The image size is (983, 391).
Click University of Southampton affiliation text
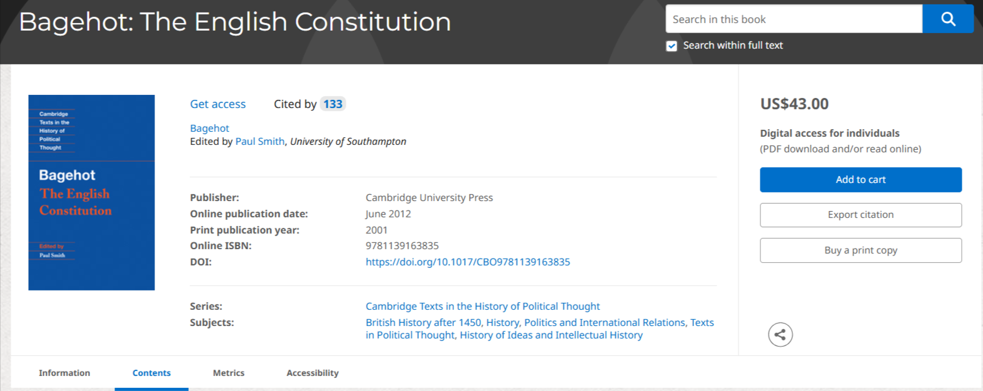(348, 142)
